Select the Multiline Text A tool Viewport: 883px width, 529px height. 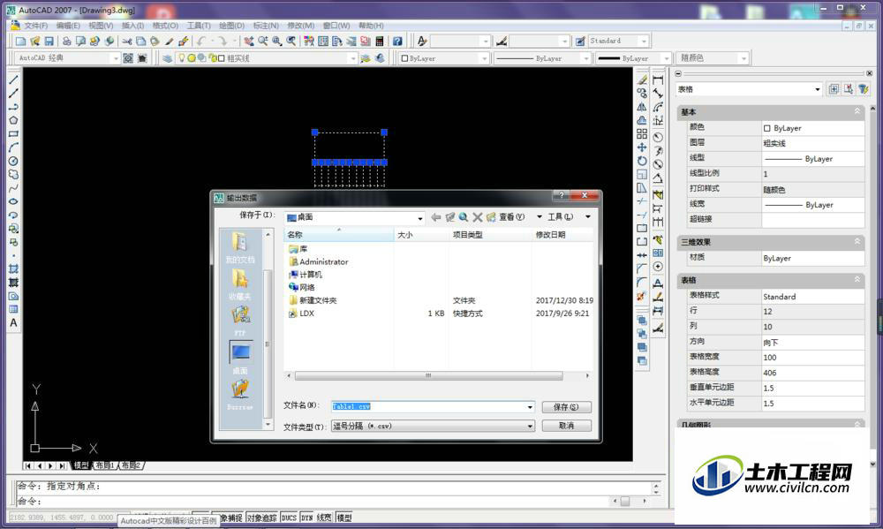coord(13,323)
